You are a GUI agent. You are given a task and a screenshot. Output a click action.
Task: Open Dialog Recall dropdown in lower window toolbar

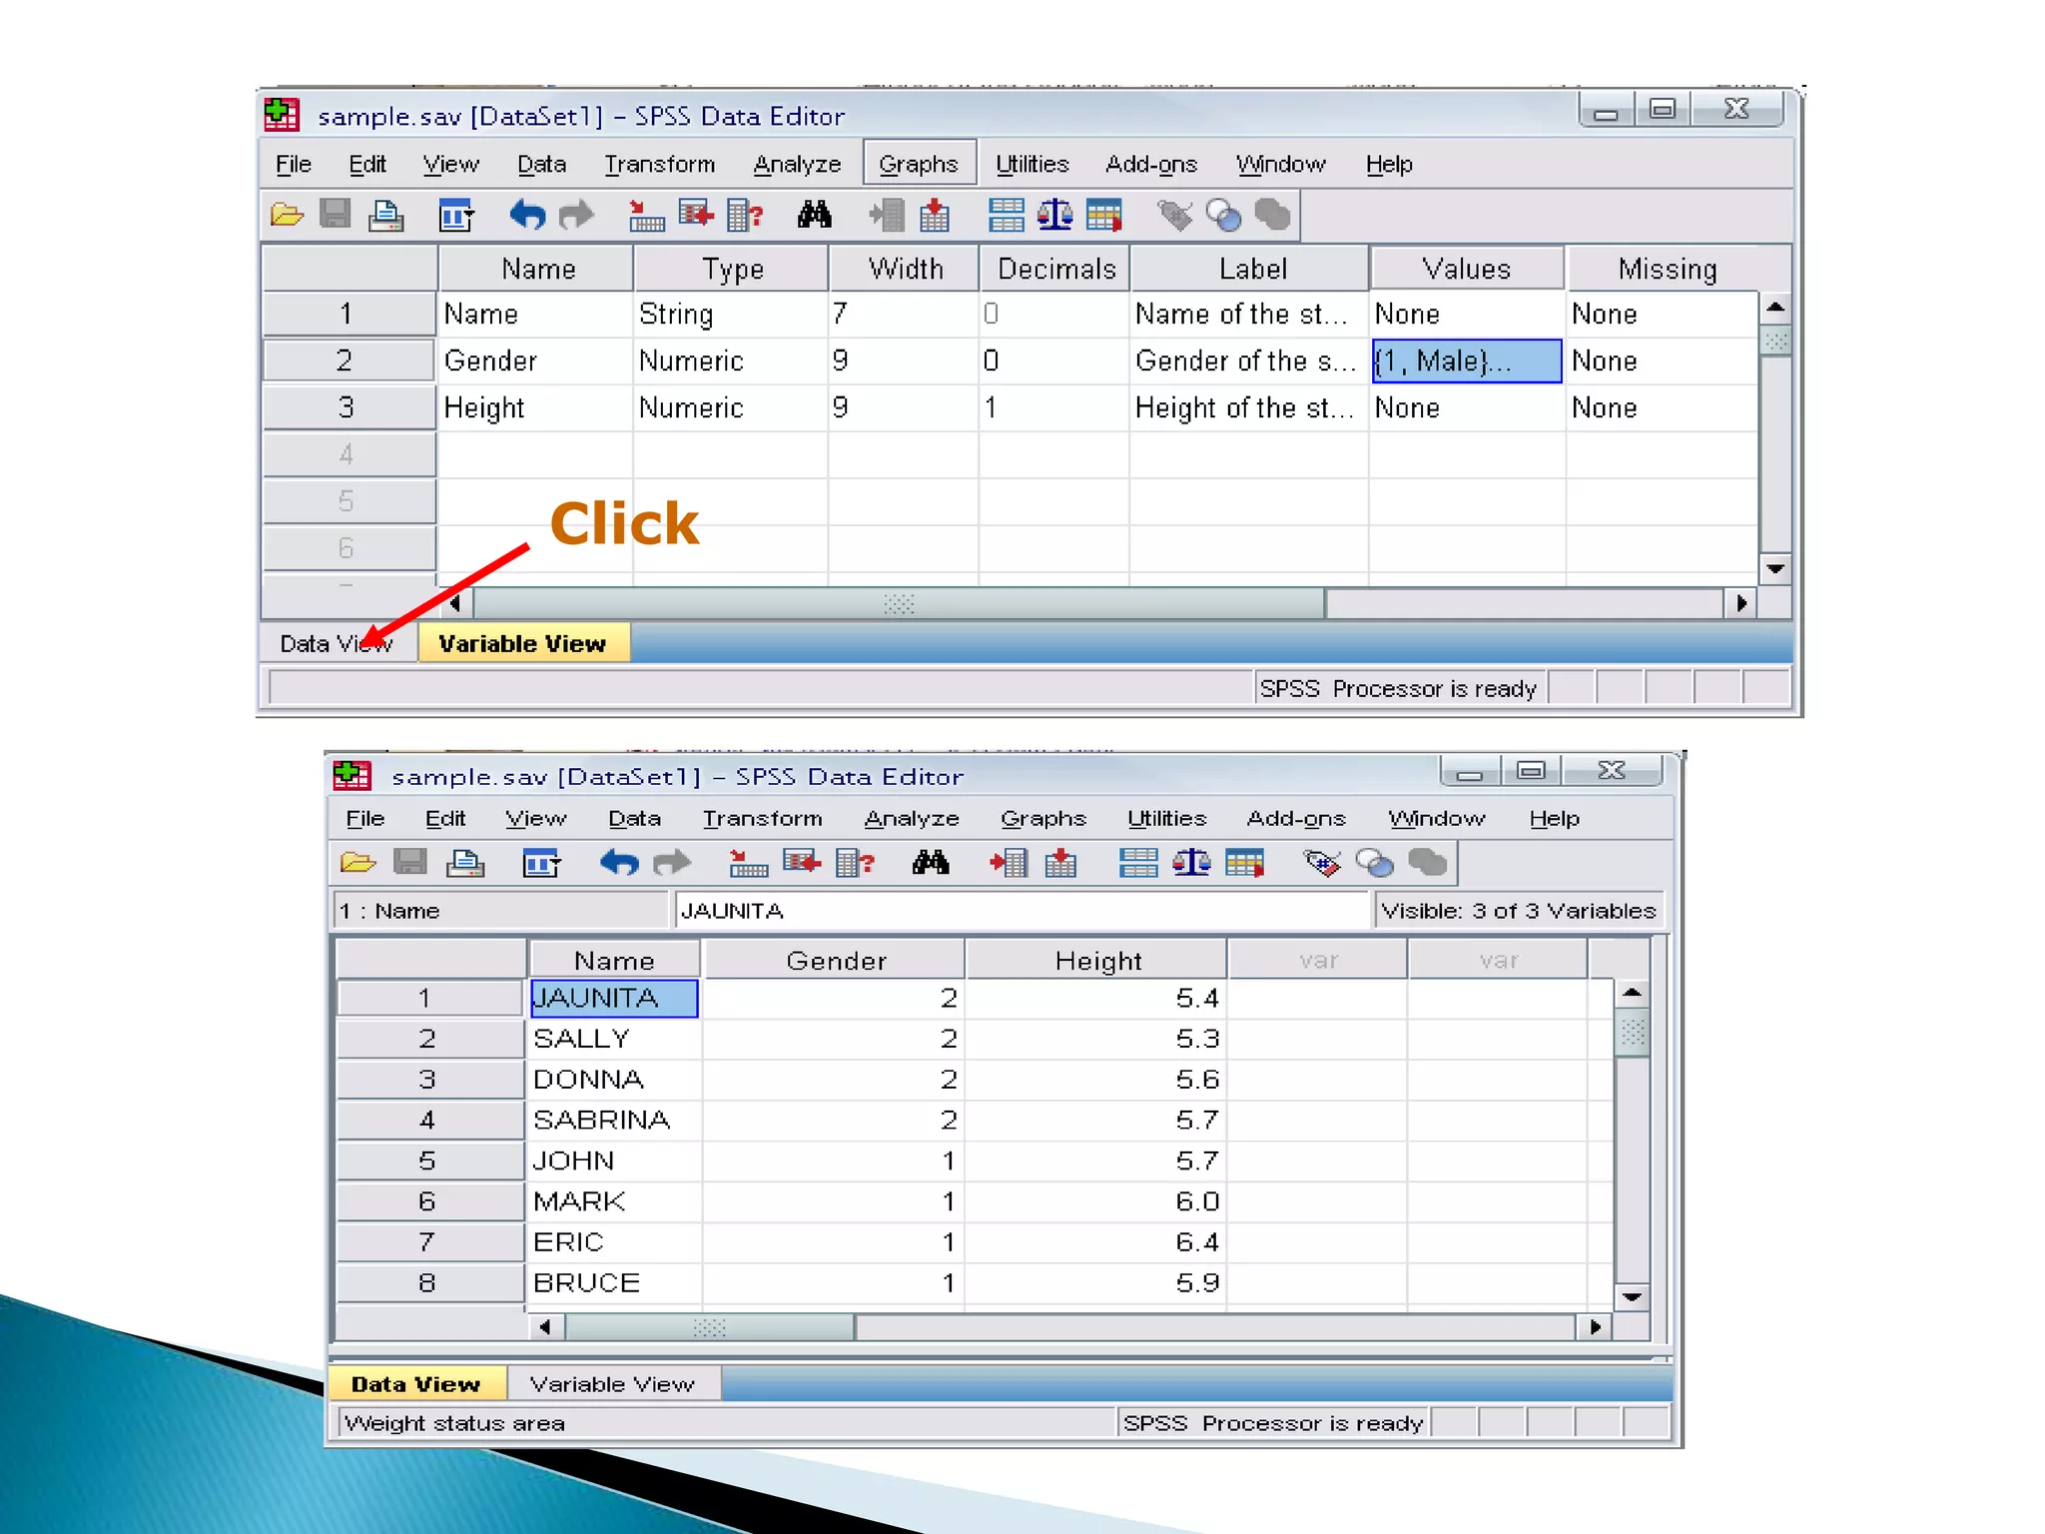542,863
